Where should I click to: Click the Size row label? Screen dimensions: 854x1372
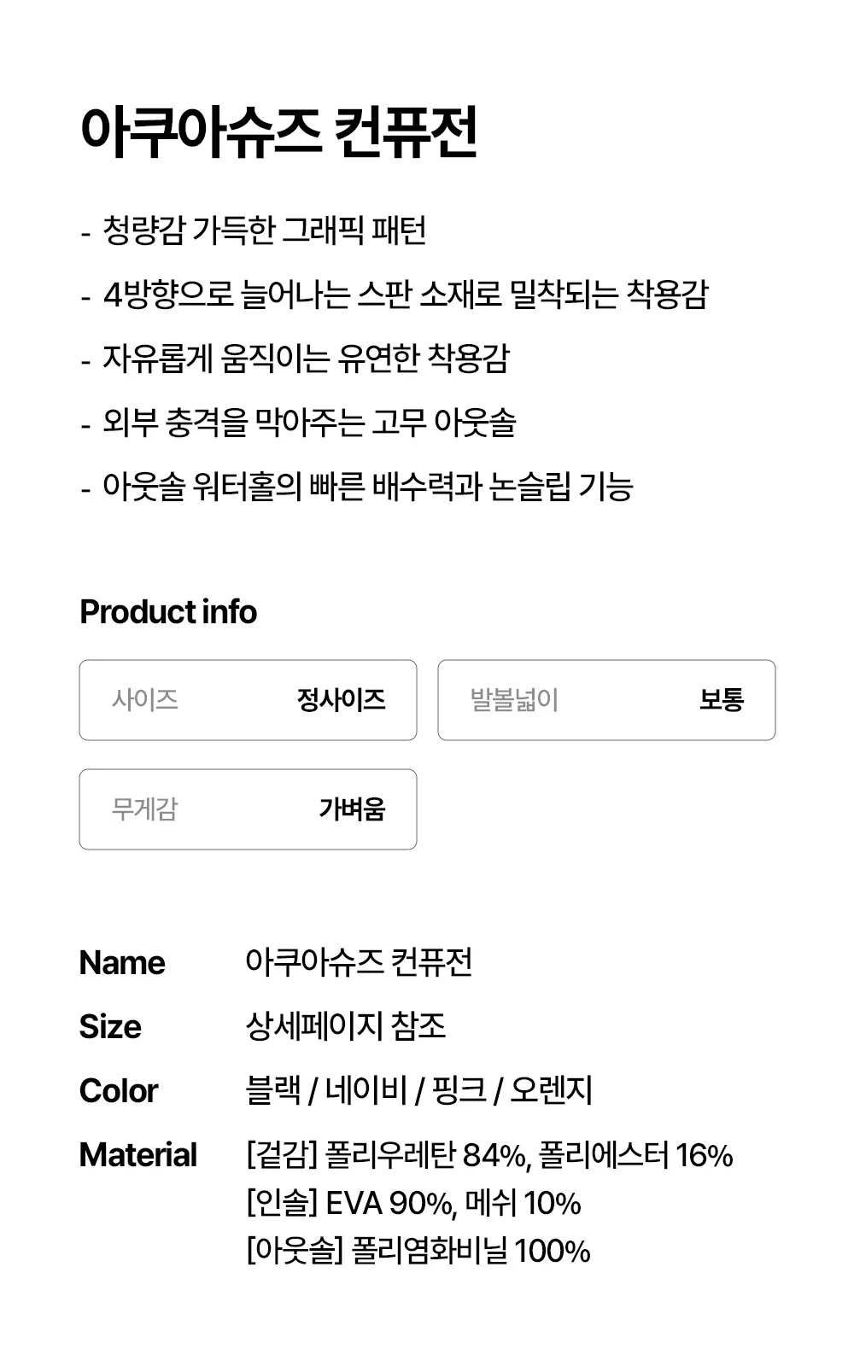(110, 1026)
